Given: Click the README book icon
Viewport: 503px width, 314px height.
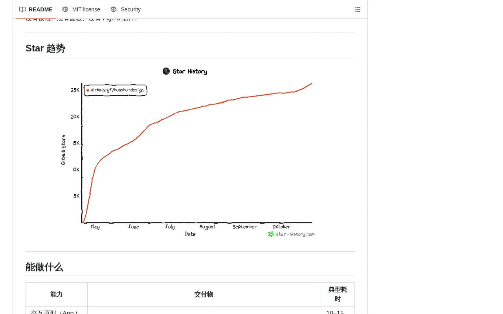Looking at the screenshot, I should (x=22, y=9).
